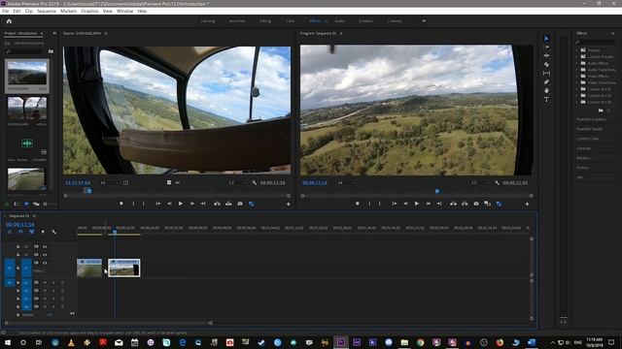This screenshot has height=349, width=622.
Task: Select the Selection arrow tool
Action: point(546,39)
